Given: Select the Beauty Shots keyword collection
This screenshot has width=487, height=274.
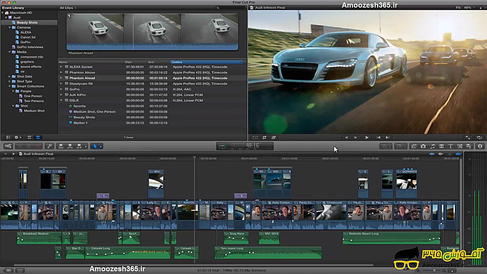Looking at the screenshot, I should (x=27, y=22).
